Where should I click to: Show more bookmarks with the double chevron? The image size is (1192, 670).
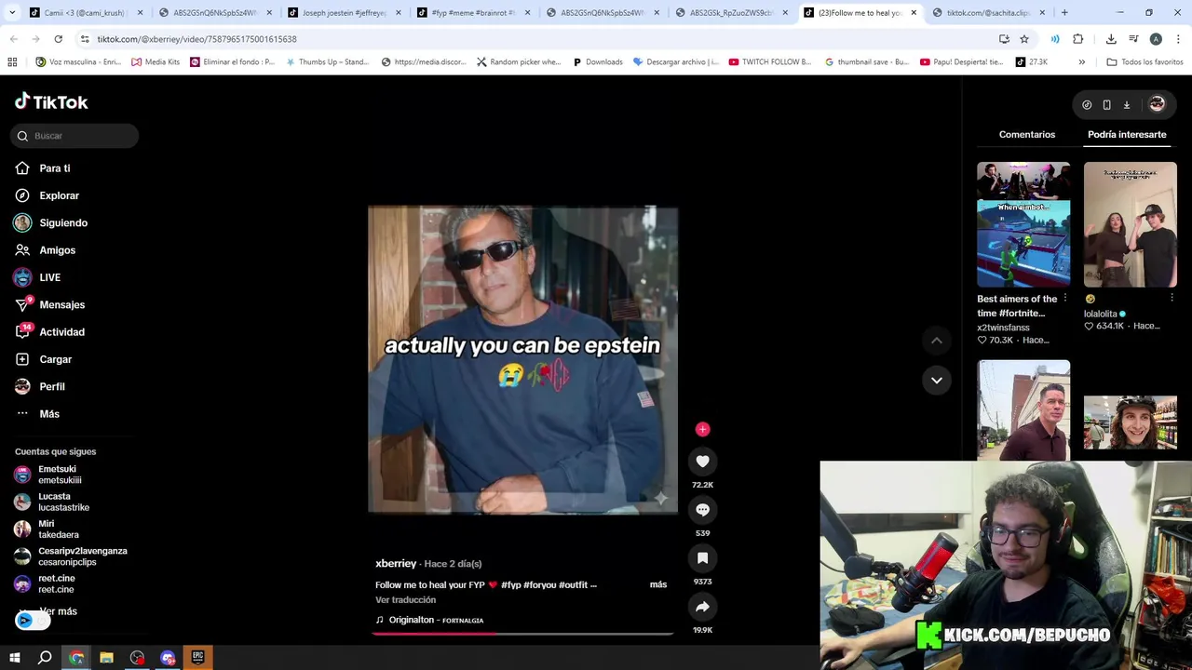pyautogui.click(x=1081, y=61)
